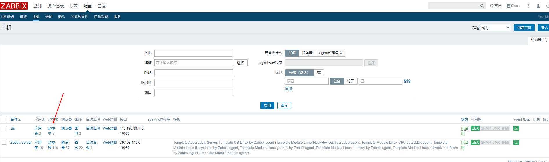Tick the select-all hosts checkbox
This screenshot has height=162, width=549.
tap(4, 119)
